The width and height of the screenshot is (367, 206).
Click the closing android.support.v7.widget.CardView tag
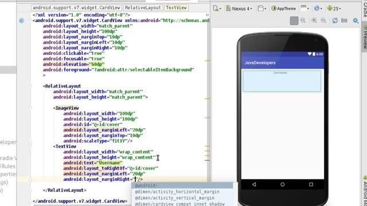(80, 201)
